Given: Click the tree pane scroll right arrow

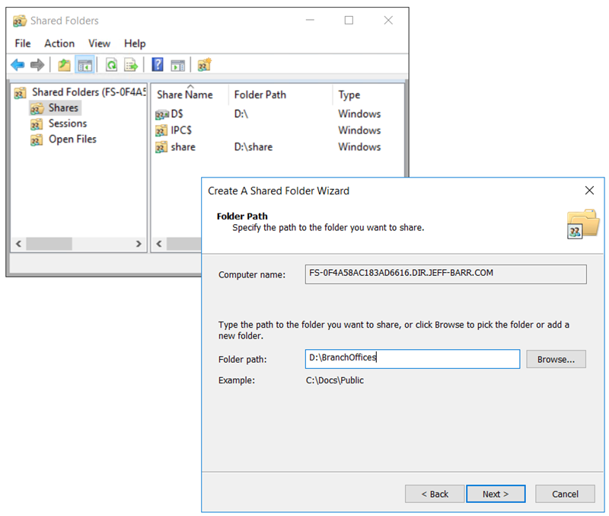Looking at the screenshot, I should pos(139,244).
